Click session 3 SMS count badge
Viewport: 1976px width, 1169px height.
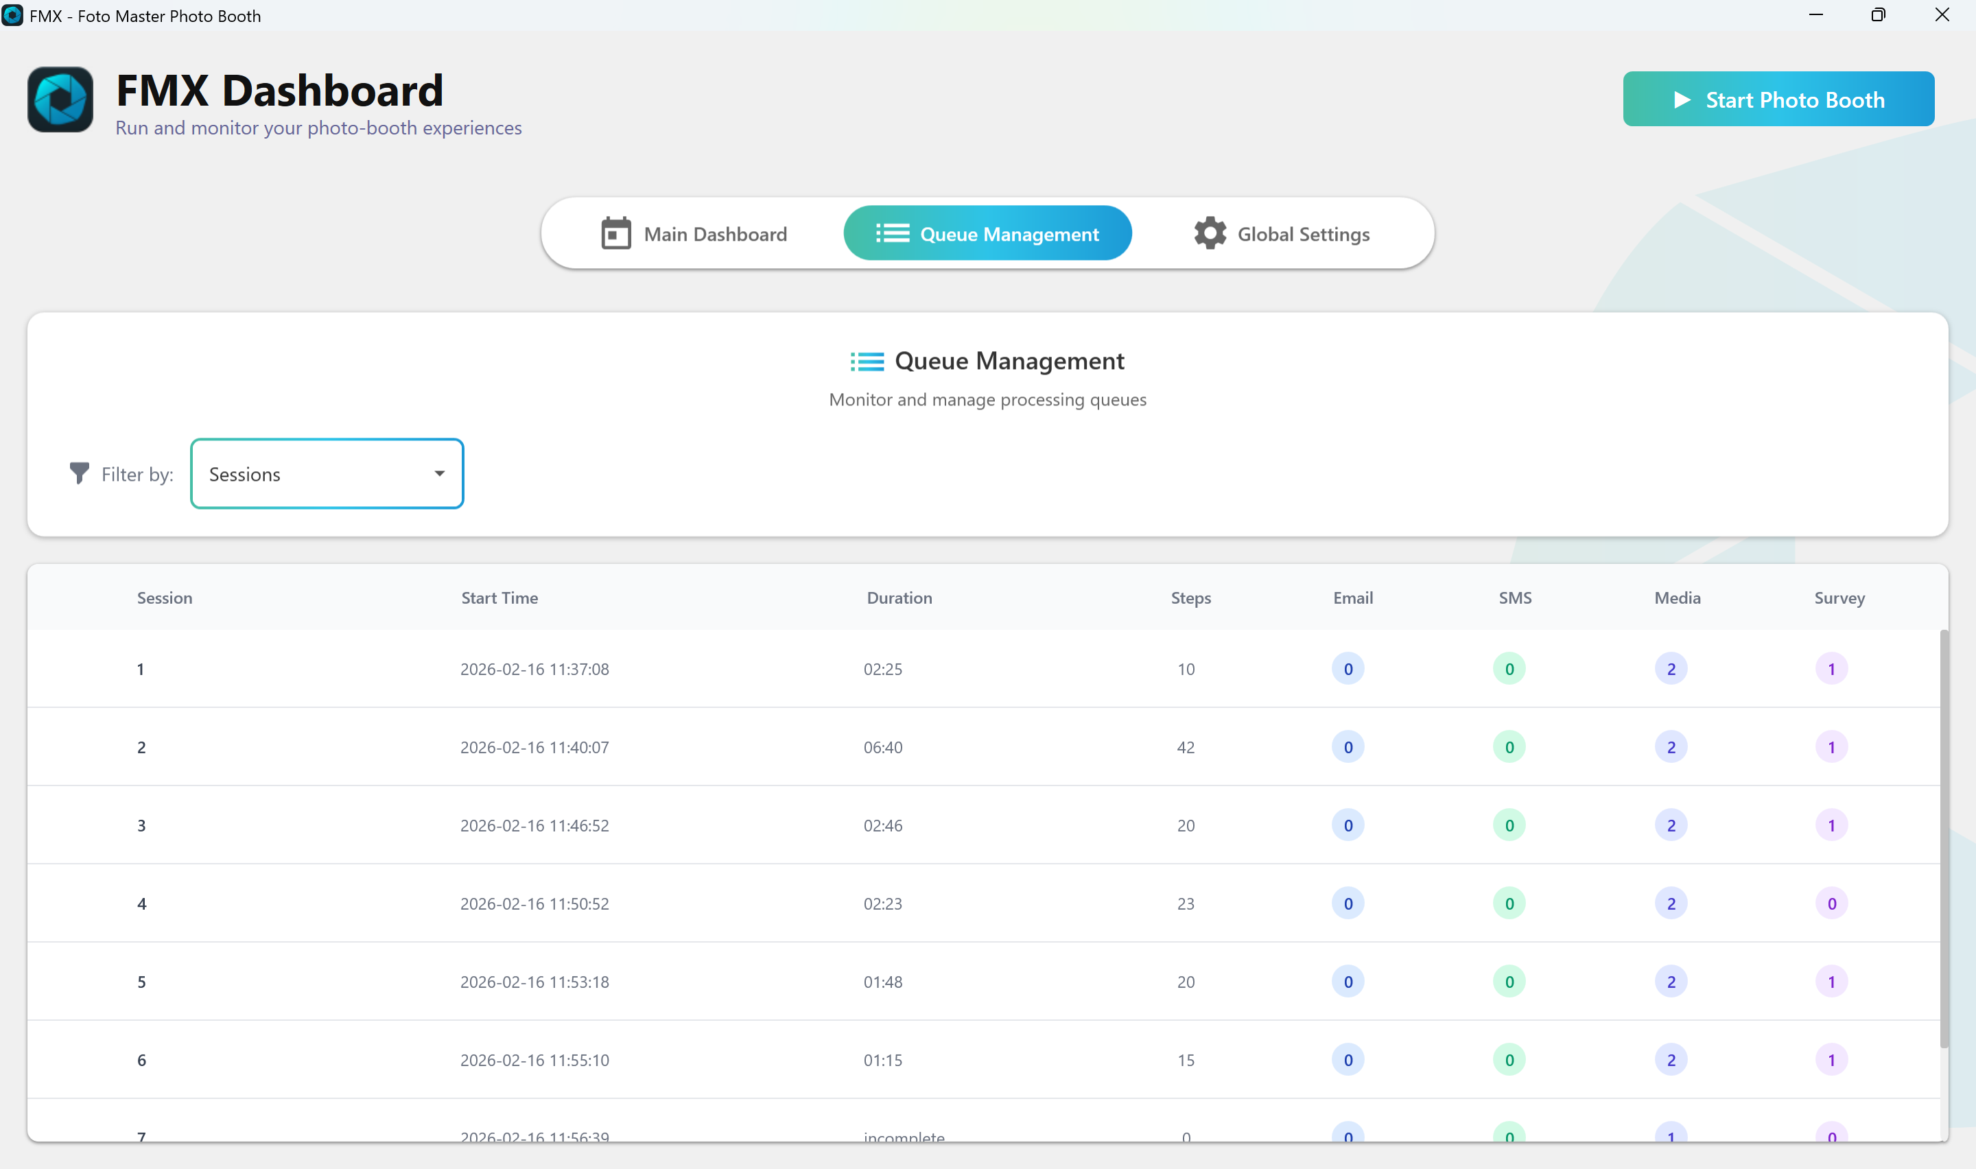(x=1509, y=825)
